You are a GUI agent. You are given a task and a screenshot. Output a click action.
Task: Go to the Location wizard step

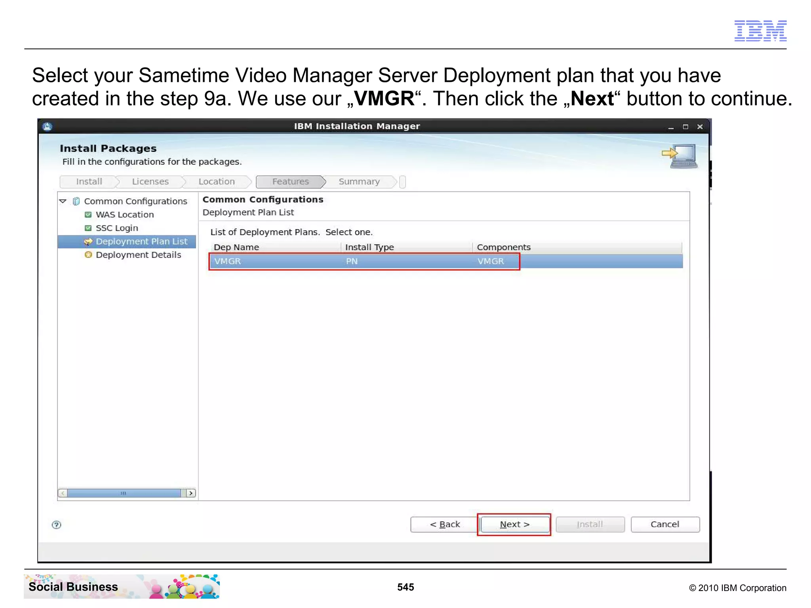pos(217,182)
